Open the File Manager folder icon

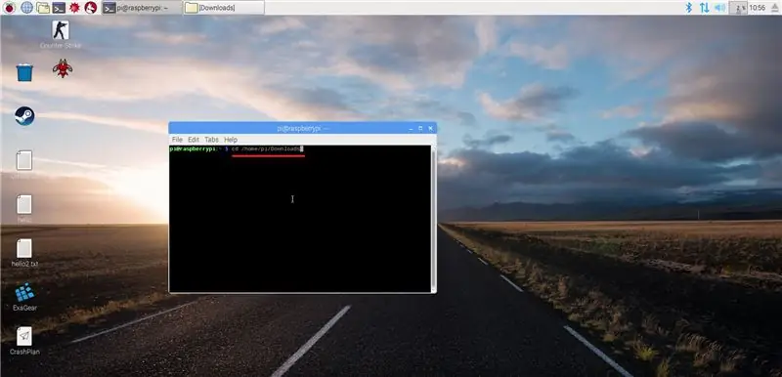click(x=43, y=8)
